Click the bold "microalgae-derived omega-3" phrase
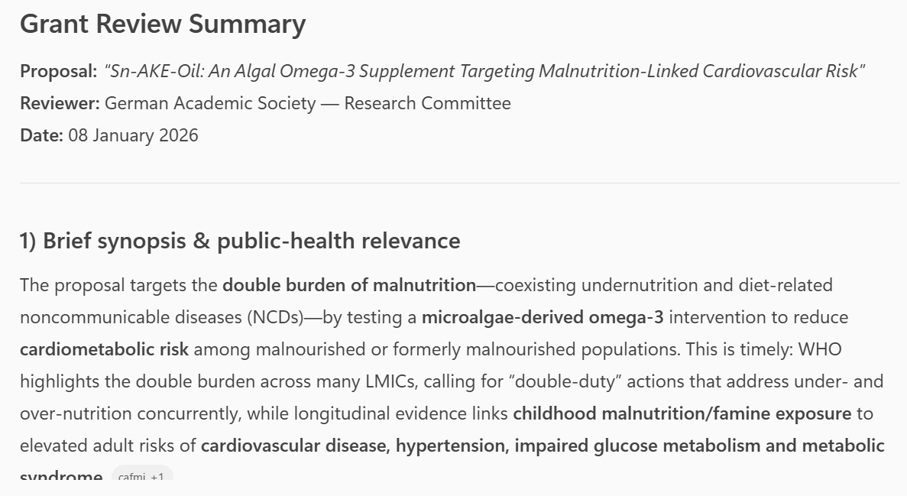The image size is (907, 496). [543, 317]
